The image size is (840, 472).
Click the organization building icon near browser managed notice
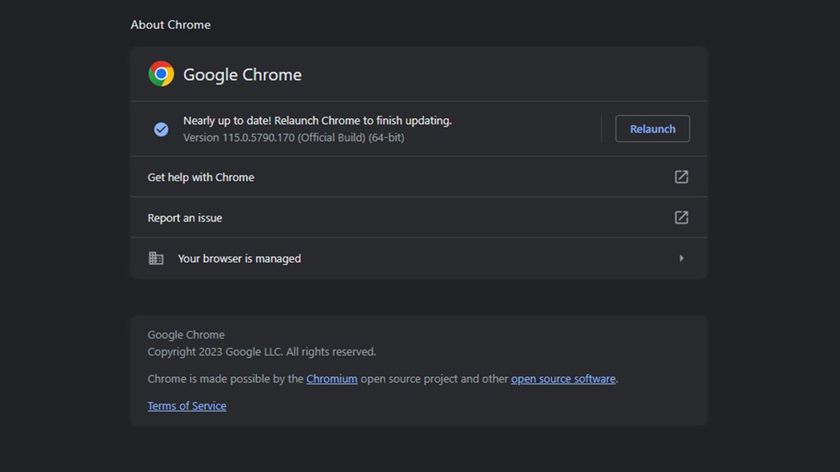pyautogui.click(x=156, y=258)
